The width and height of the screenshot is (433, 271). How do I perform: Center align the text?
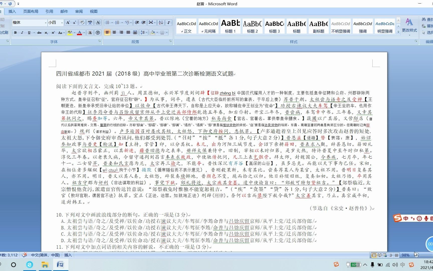114,32
